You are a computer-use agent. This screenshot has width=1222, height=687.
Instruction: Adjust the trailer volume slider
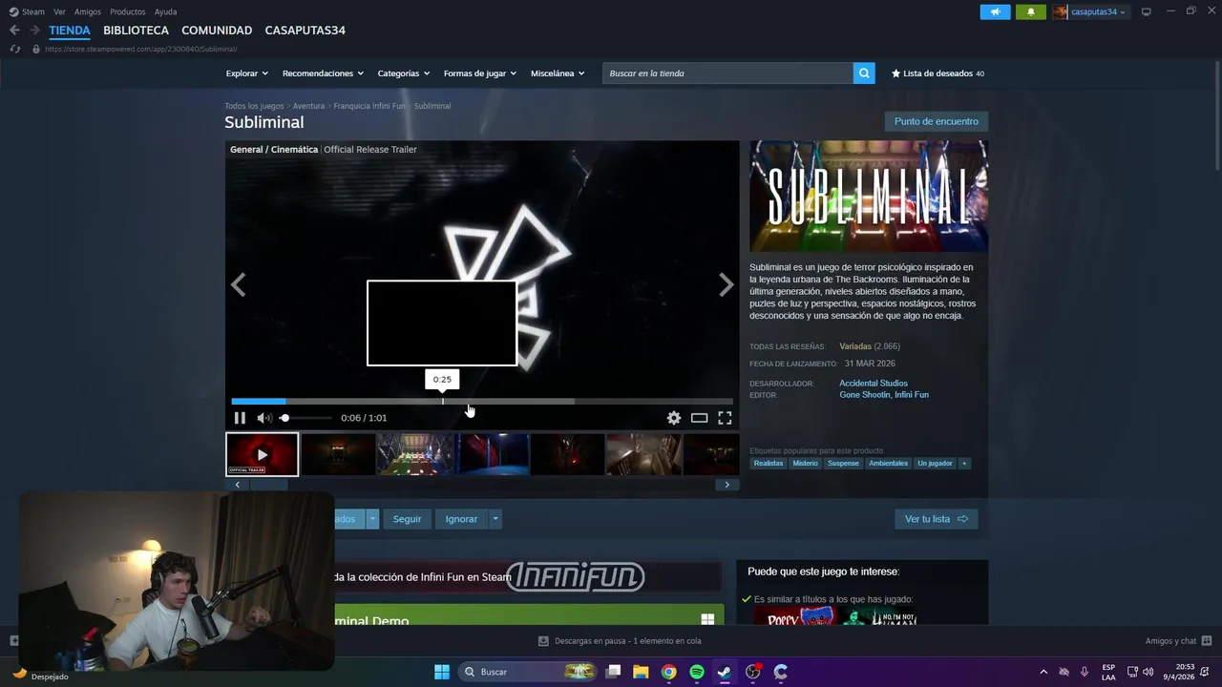[305, 418]
